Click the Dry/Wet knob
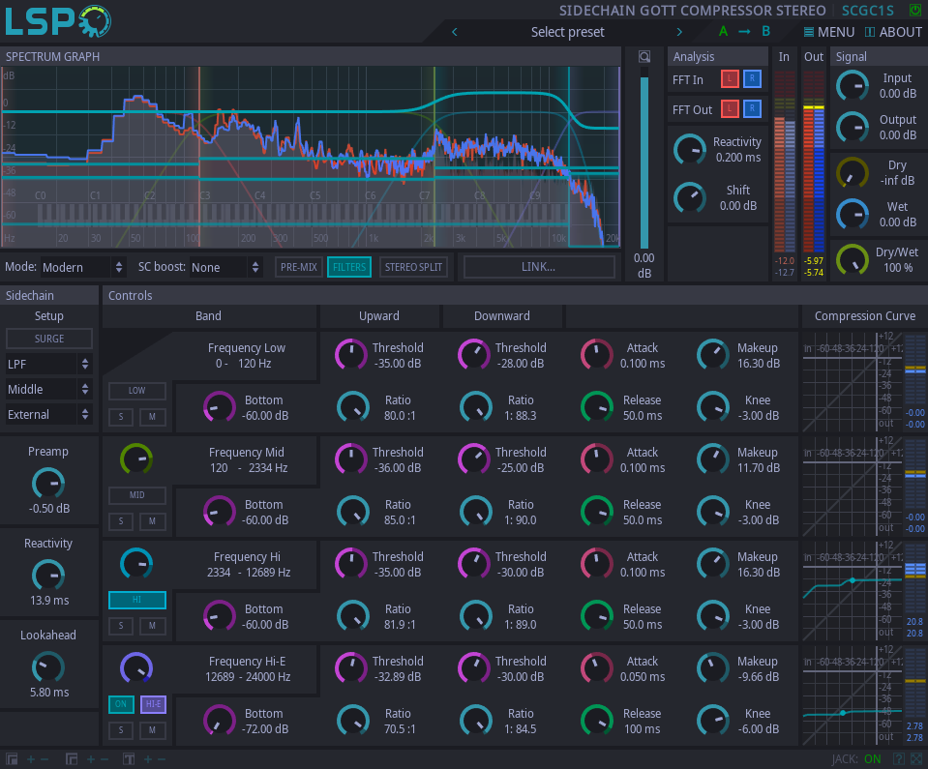This screenshot has height=769, width=928. coord(853,259)
